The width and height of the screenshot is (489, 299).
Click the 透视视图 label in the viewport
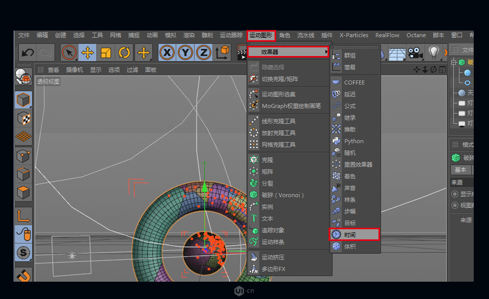pos(47,81)
